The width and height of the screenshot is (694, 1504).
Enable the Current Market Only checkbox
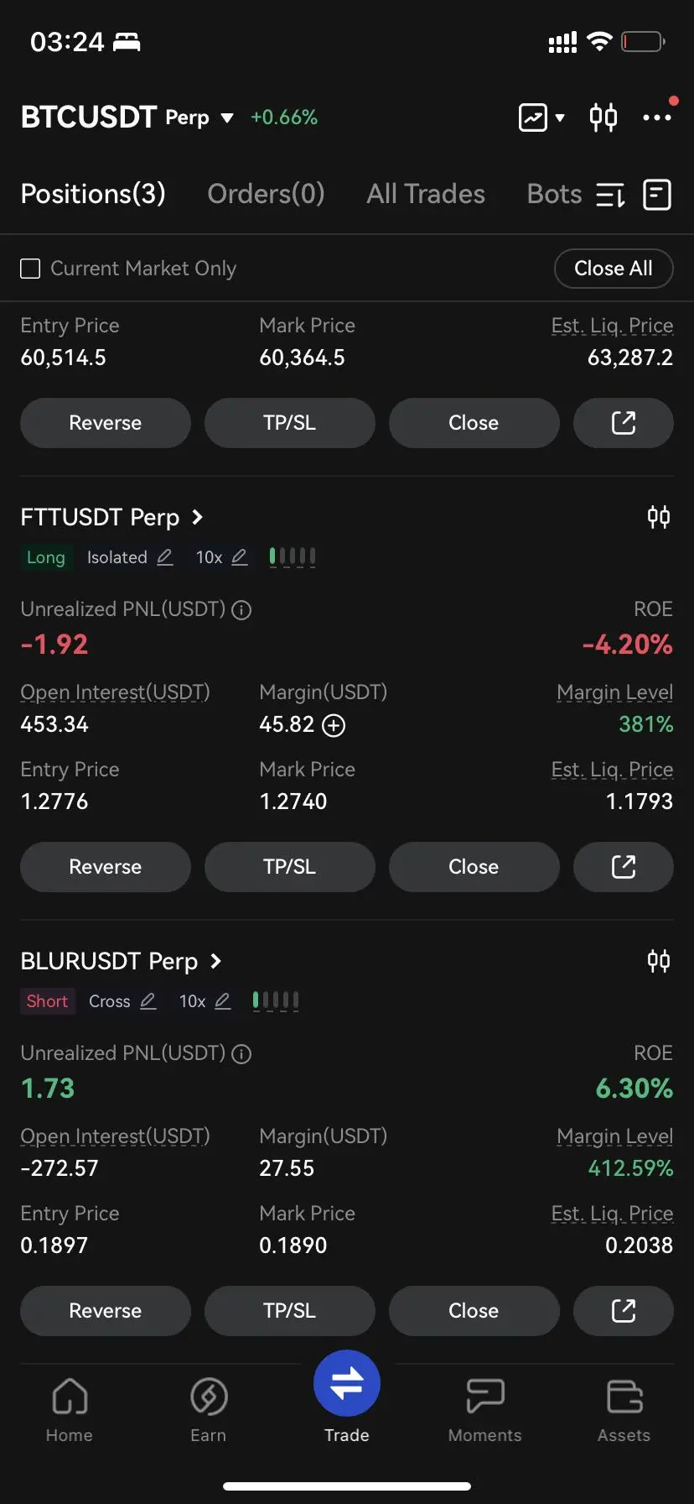pyautogui.click(x=30, y=269)
